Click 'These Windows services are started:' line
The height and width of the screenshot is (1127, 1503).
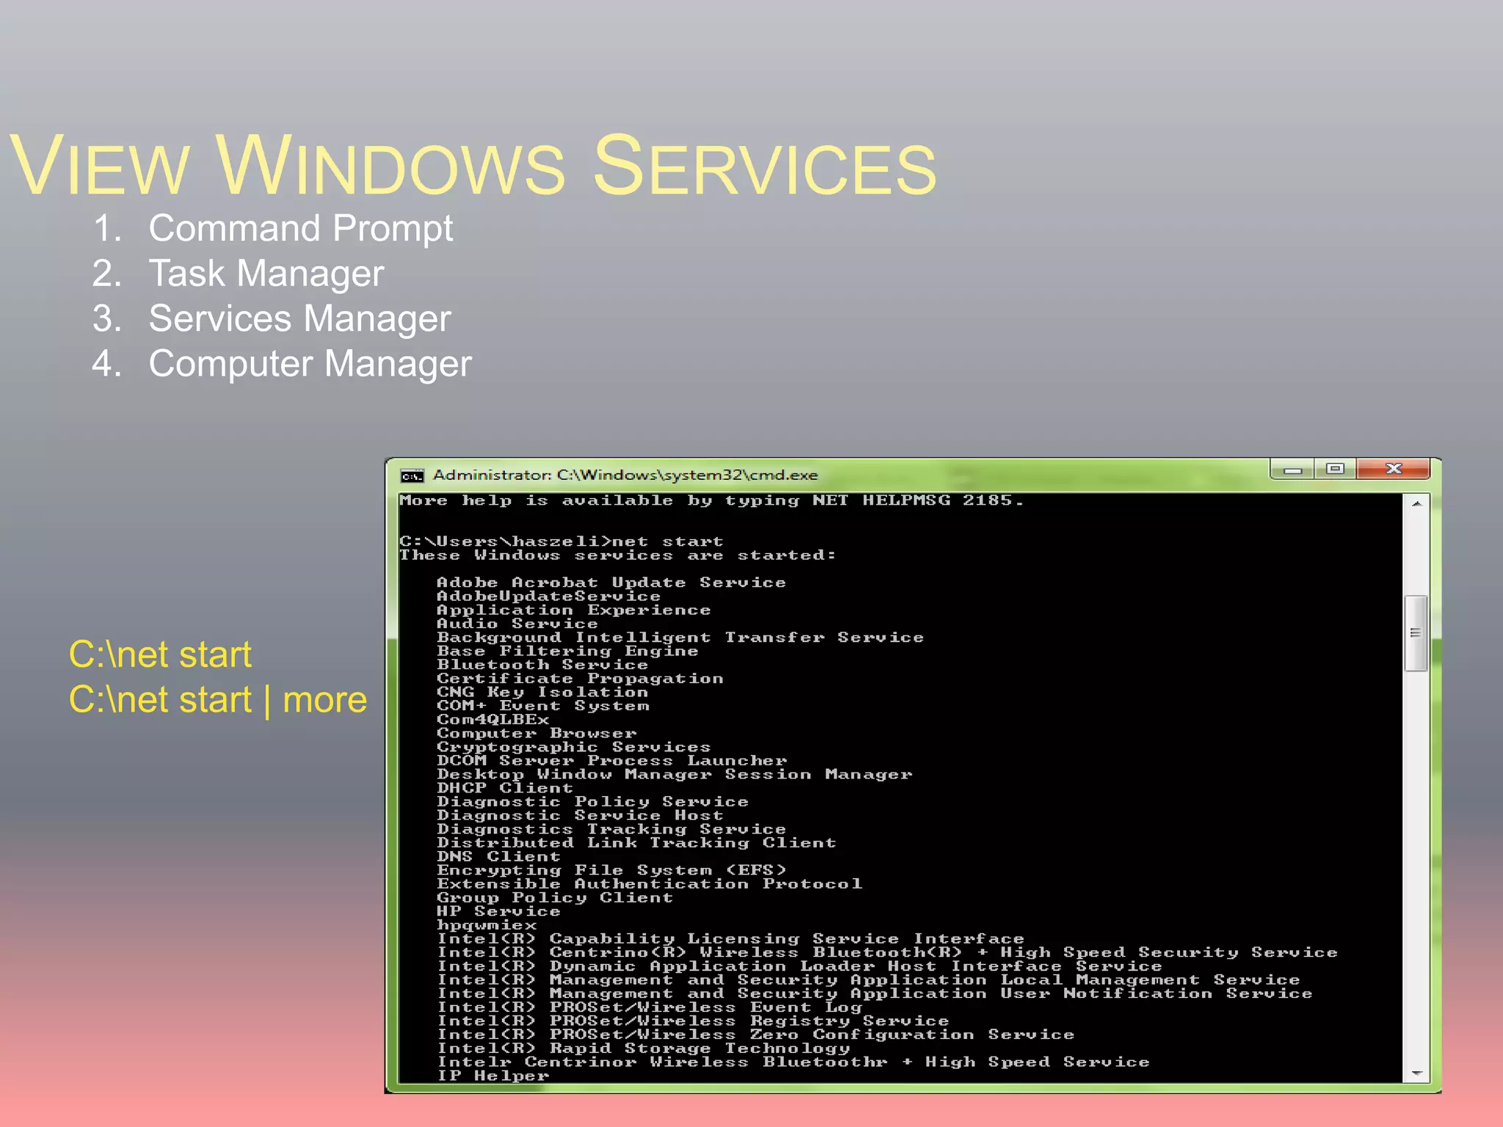617,555
